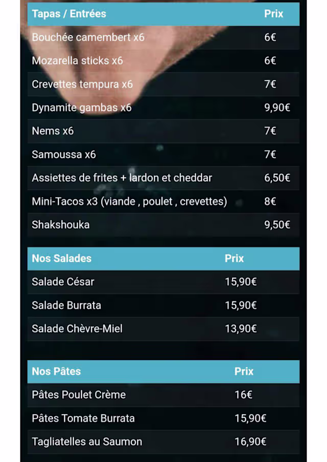The height and width of the screenshot is (462, 327).
Task: Choose the Pâtes Tomate Burrata item
Action: point(83,418)
